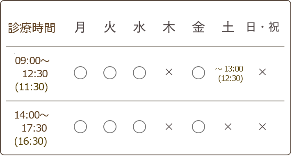This screenshot has height=159, width=292.
Task: Click the 診療時間 header label
Action: 32,28
